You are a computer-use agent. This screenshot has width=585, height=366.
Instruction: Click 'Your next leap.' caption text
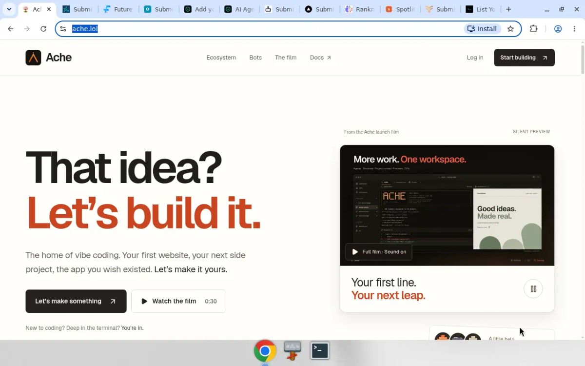pos(389,295)
